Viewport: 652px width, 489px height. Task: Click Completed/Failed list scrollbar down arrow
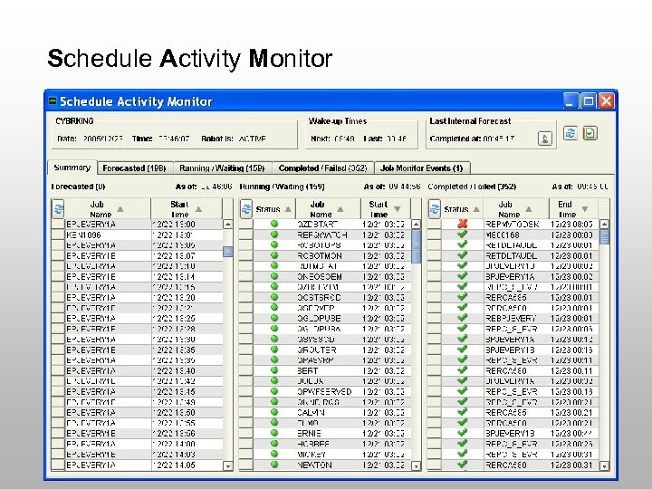pos(604,465)
